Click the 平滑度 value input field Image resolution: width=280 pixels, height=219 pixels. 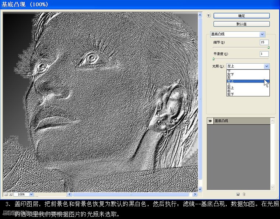pyautogui.click(x=264, y=54)
